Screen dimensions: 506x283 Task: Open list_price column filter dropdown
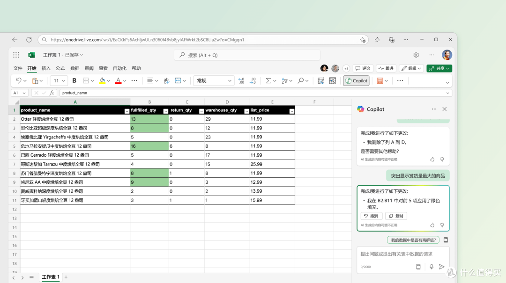click(x=292, y=111)
